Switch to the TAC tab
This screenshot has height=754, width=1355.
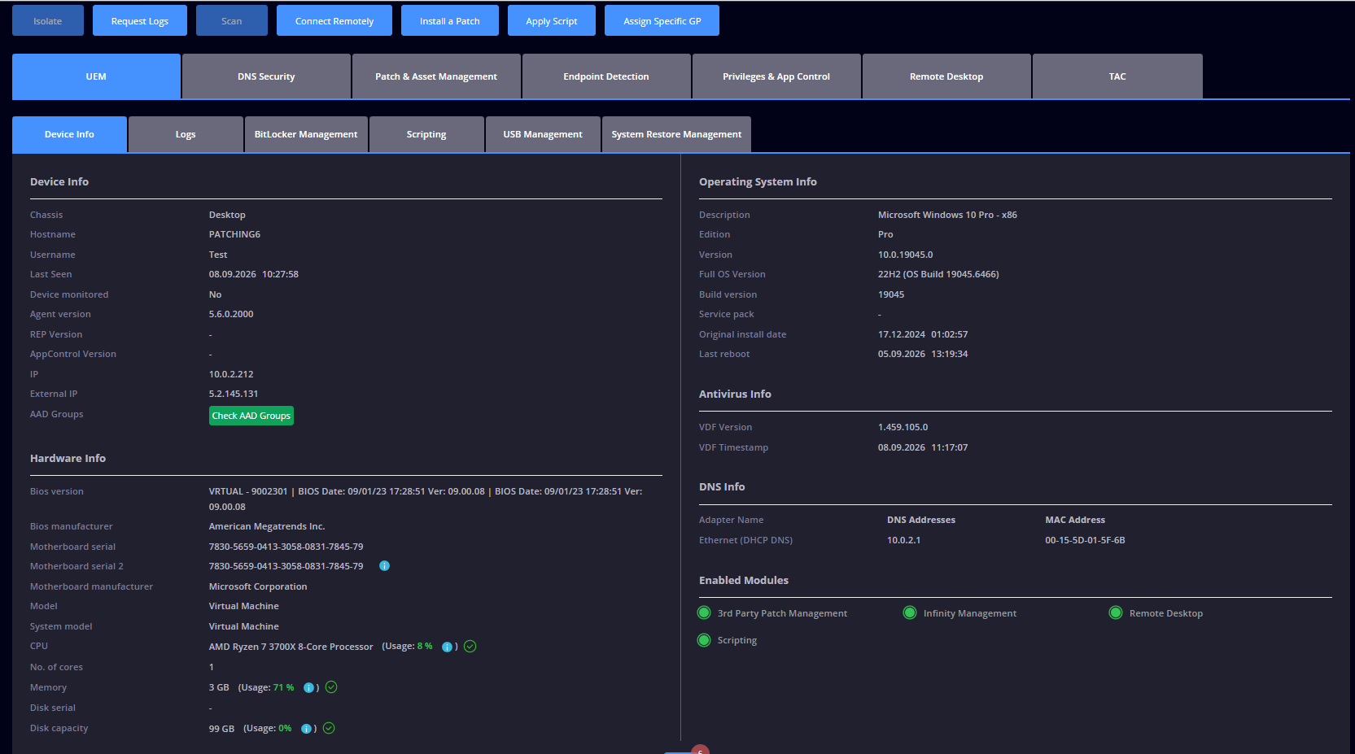tap(1117, 76)
